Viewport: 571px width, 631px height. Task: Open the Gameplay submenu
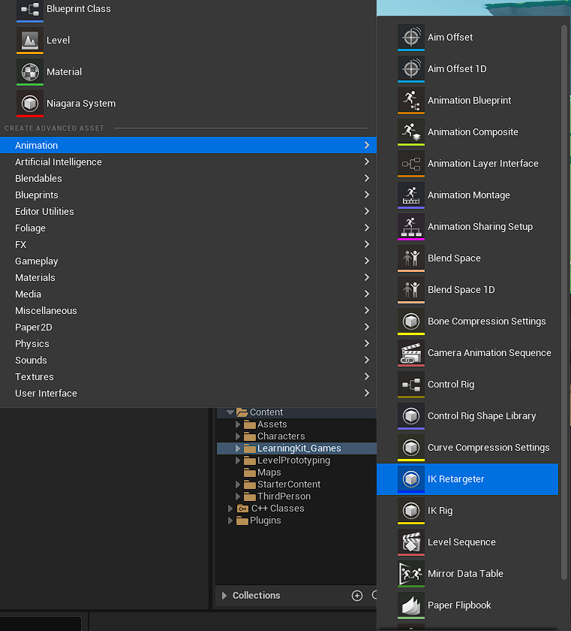click(x=188, y=261)
